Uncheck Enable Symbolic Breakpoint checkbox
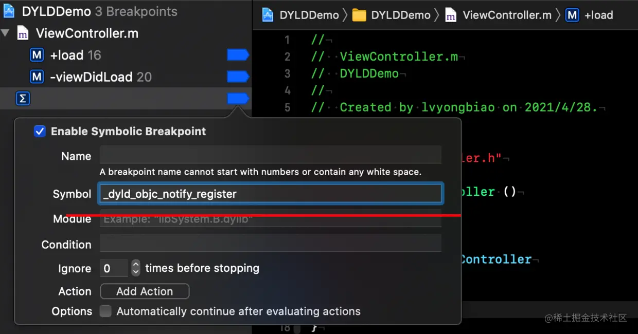Image resolution: width=638 pixels, height=334 pixels. tap(40, 131)
